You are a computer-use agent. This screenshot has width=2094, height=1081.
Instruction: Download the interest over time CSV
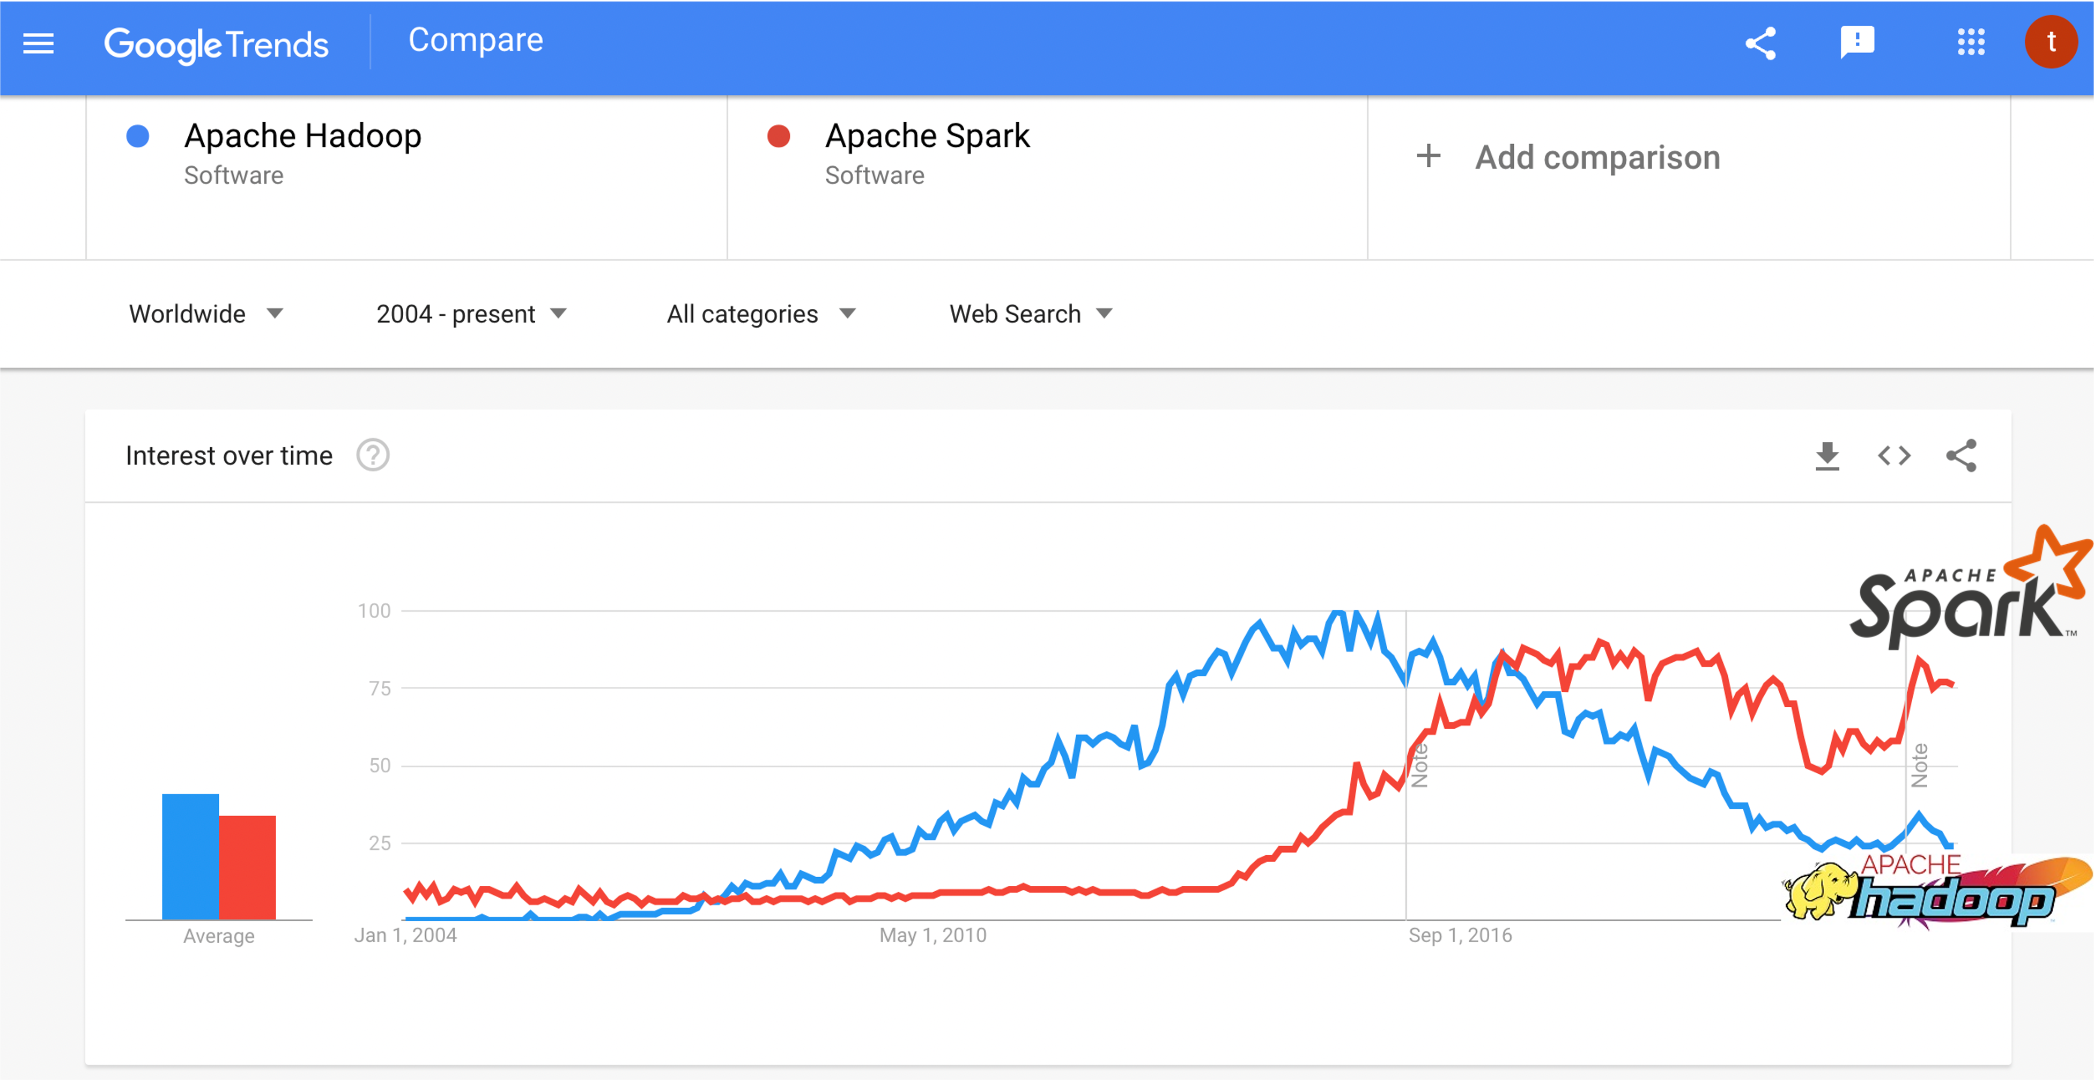click(x=1827, y=456)
